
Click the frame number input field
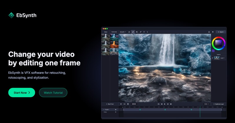134,104
